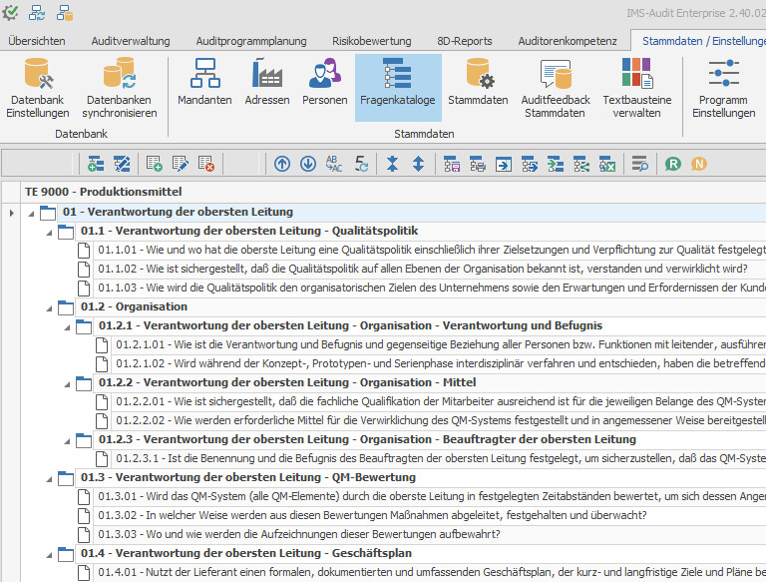Switch to Auditorenkompetenz tab

(568, 41)
